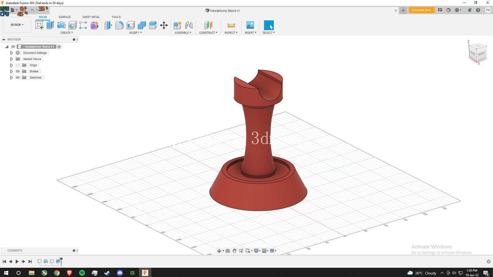Switch to the TOOLS tab

click(116, 17)
